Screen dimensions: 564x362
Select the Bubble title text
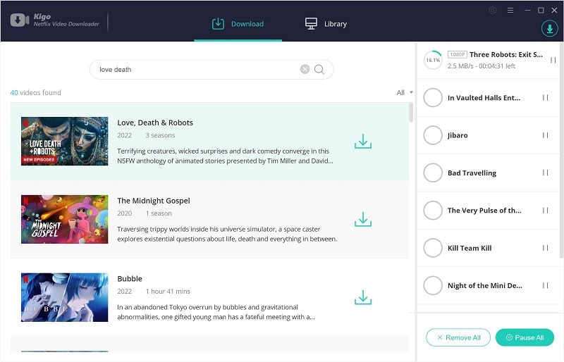tap(130, 279)
